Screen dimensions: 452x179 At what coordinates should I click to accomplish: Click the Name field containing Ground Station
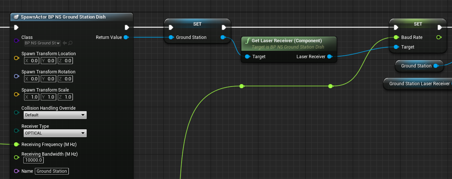coord(52,171)
